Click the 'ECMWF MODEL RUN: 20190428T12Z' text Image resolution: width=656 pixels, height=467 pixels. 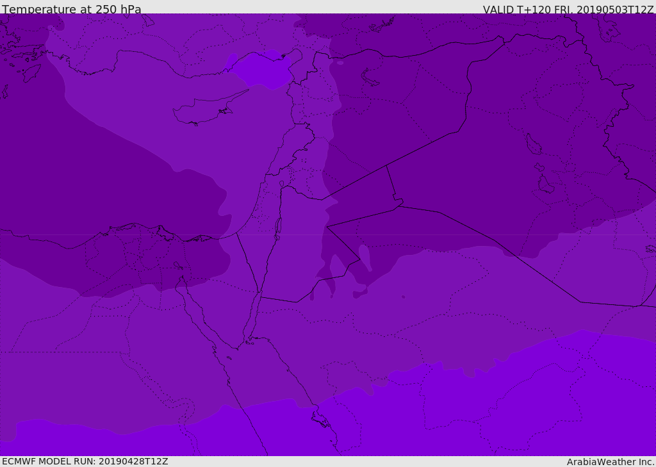coord(85,461)
